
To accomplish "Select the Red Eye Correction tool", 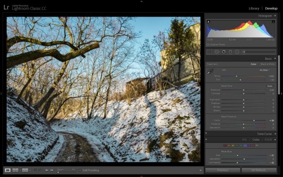I will tap(224, 52).
